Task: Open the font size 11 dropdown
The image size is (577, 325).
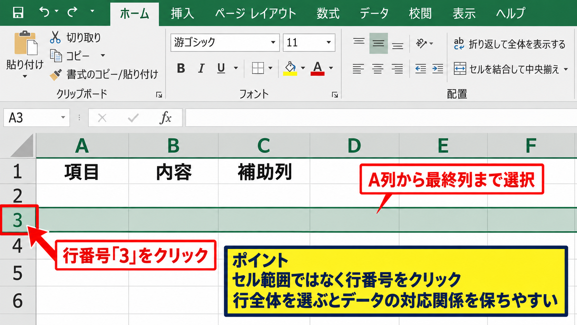Action: (x=329, y=42)
